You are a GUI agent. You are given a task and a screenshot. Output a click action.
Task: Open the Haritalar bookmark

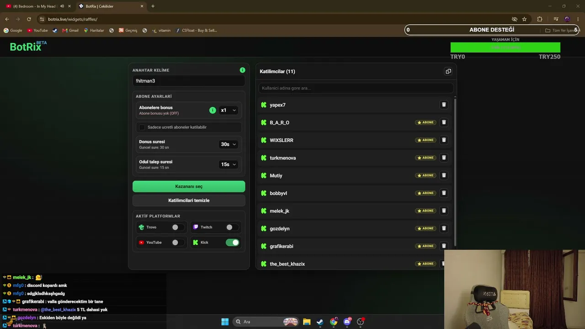pyautogui.click(x=94, y=31)
